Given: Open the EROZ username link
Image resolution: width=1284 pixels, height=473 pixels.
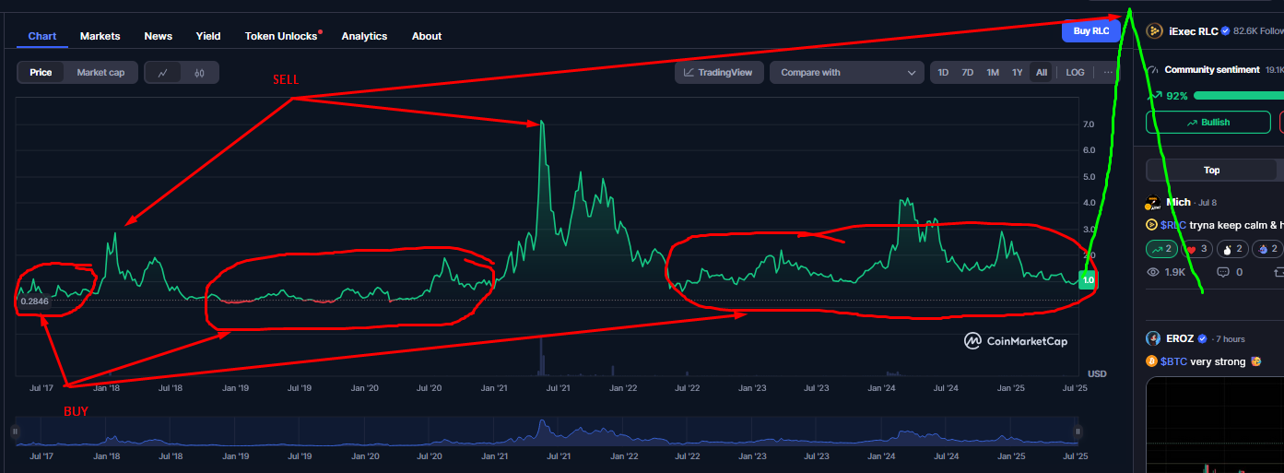Looking at the screenshot, I should pyautogui.click(x=1180, y=338).
